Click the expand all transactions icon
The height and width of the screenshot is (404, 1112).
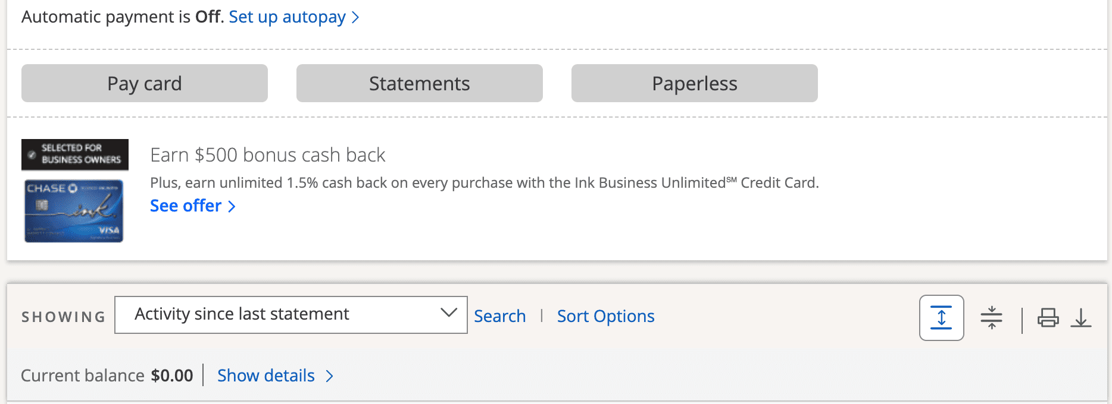pos(941,317)
